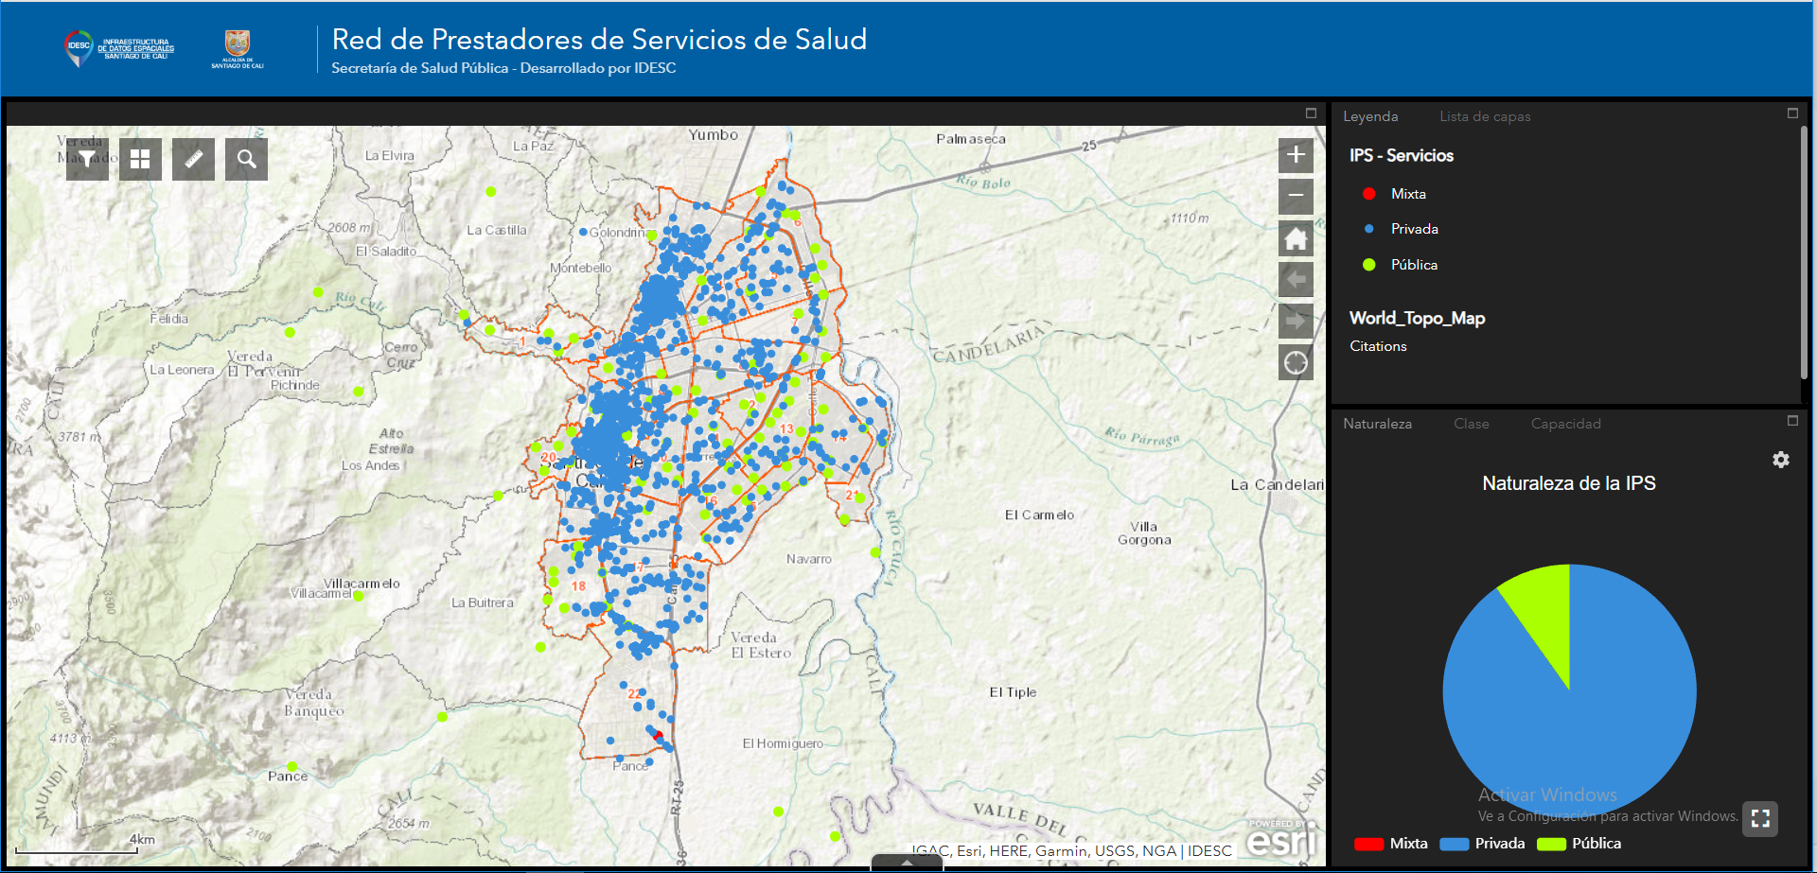Select the measurement ruler tool

(193, 159)
